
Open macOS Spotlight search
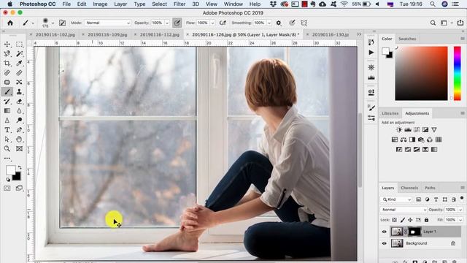[x=433, y=4]
